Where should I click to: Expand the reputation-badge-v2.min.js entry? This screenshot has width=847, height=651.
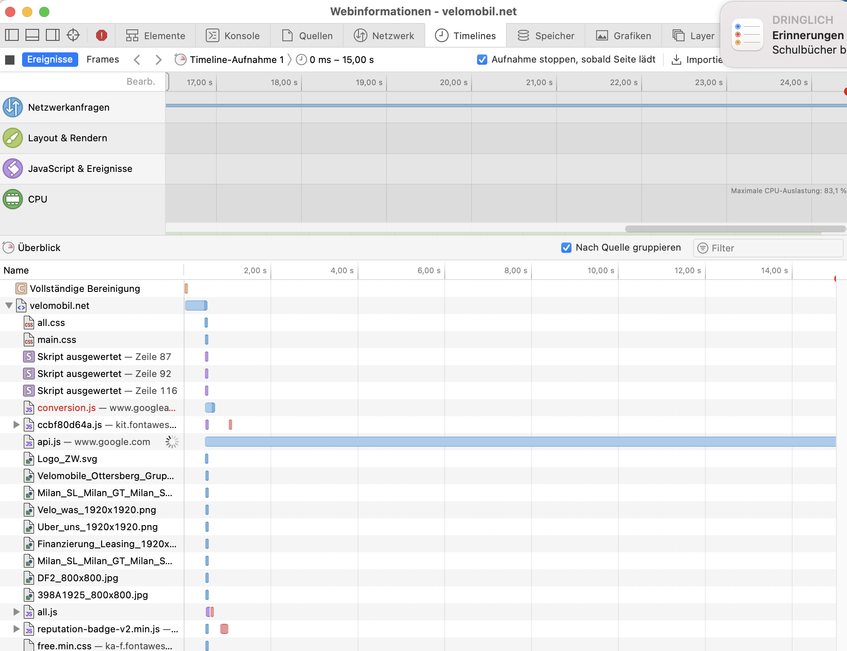point(16,629)
